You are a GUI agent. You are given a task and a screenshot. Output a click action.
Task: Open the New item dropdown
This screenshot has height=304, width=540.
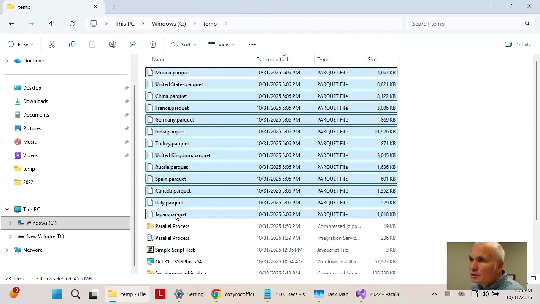click(20, 44)
